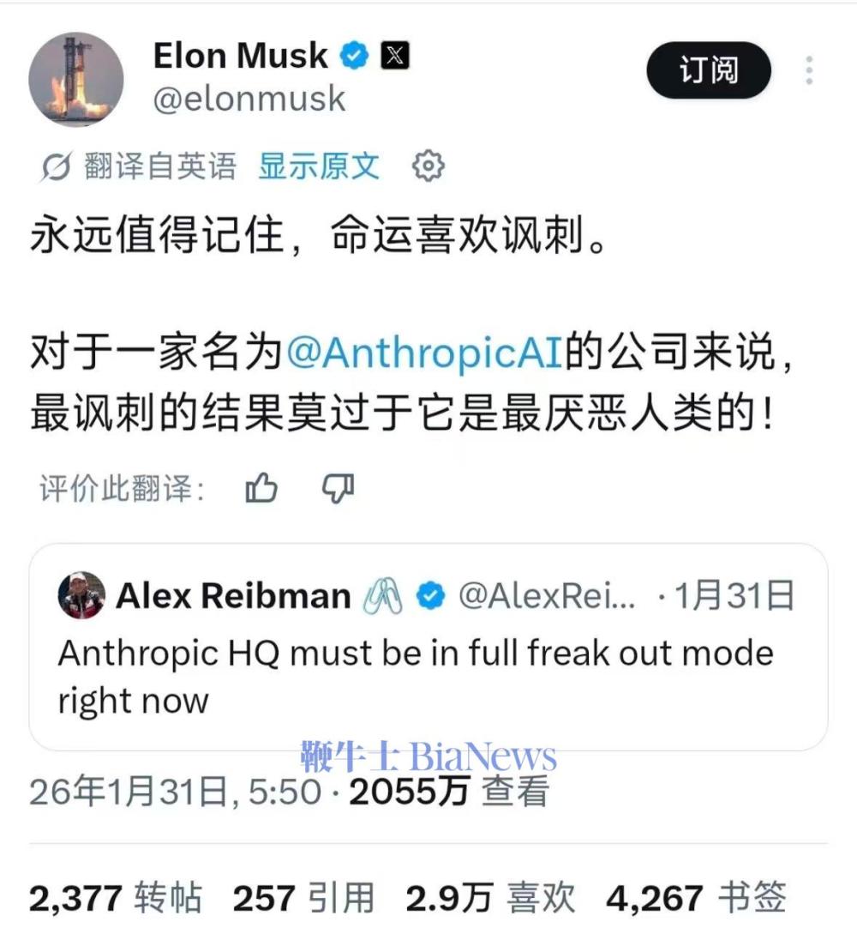Open translation settings gear icon
This screenshot has width=857, height=946.
tap(428, 166)
